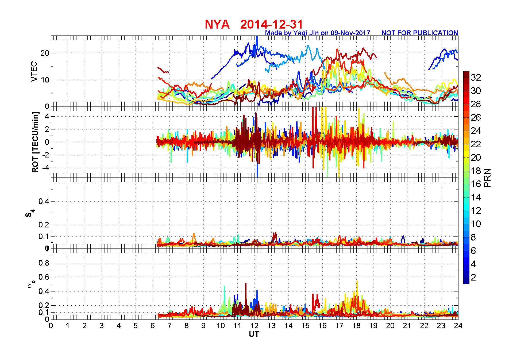Click the sigma-phi tick value 0.6
509x355 pixels.
44,277
